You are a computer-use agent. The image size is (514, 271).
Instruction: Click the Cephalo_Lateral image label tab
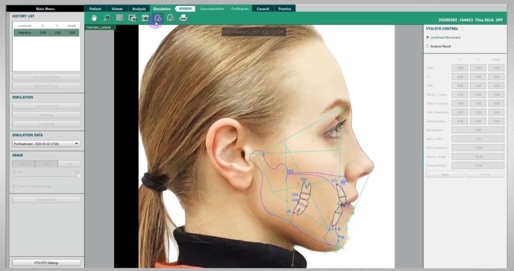click(100, 27)
